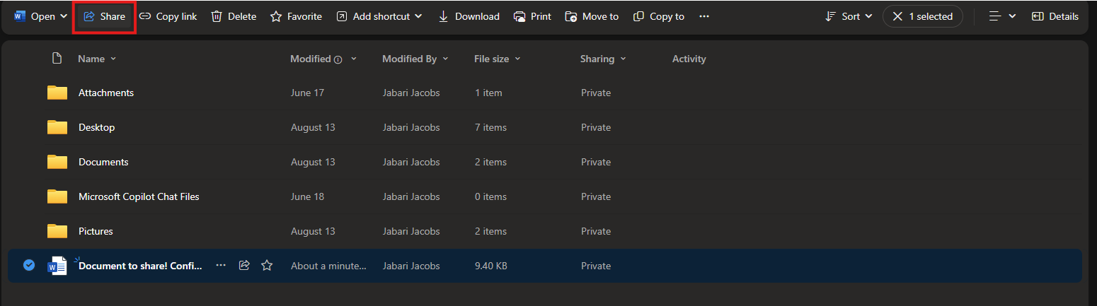Open the Documents folder

click(103, 162)
